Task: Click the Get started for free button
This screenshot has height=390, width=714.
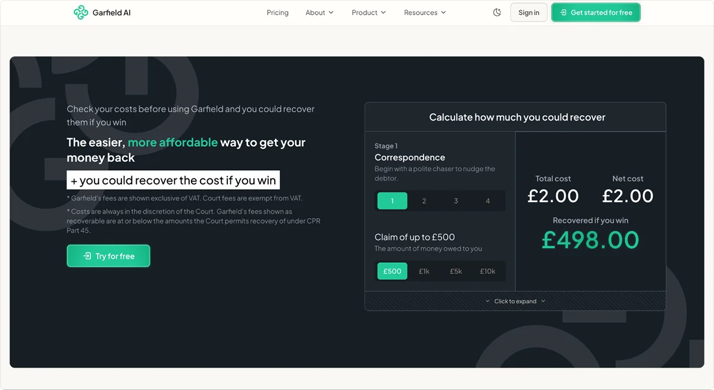Action: point(596,12)
